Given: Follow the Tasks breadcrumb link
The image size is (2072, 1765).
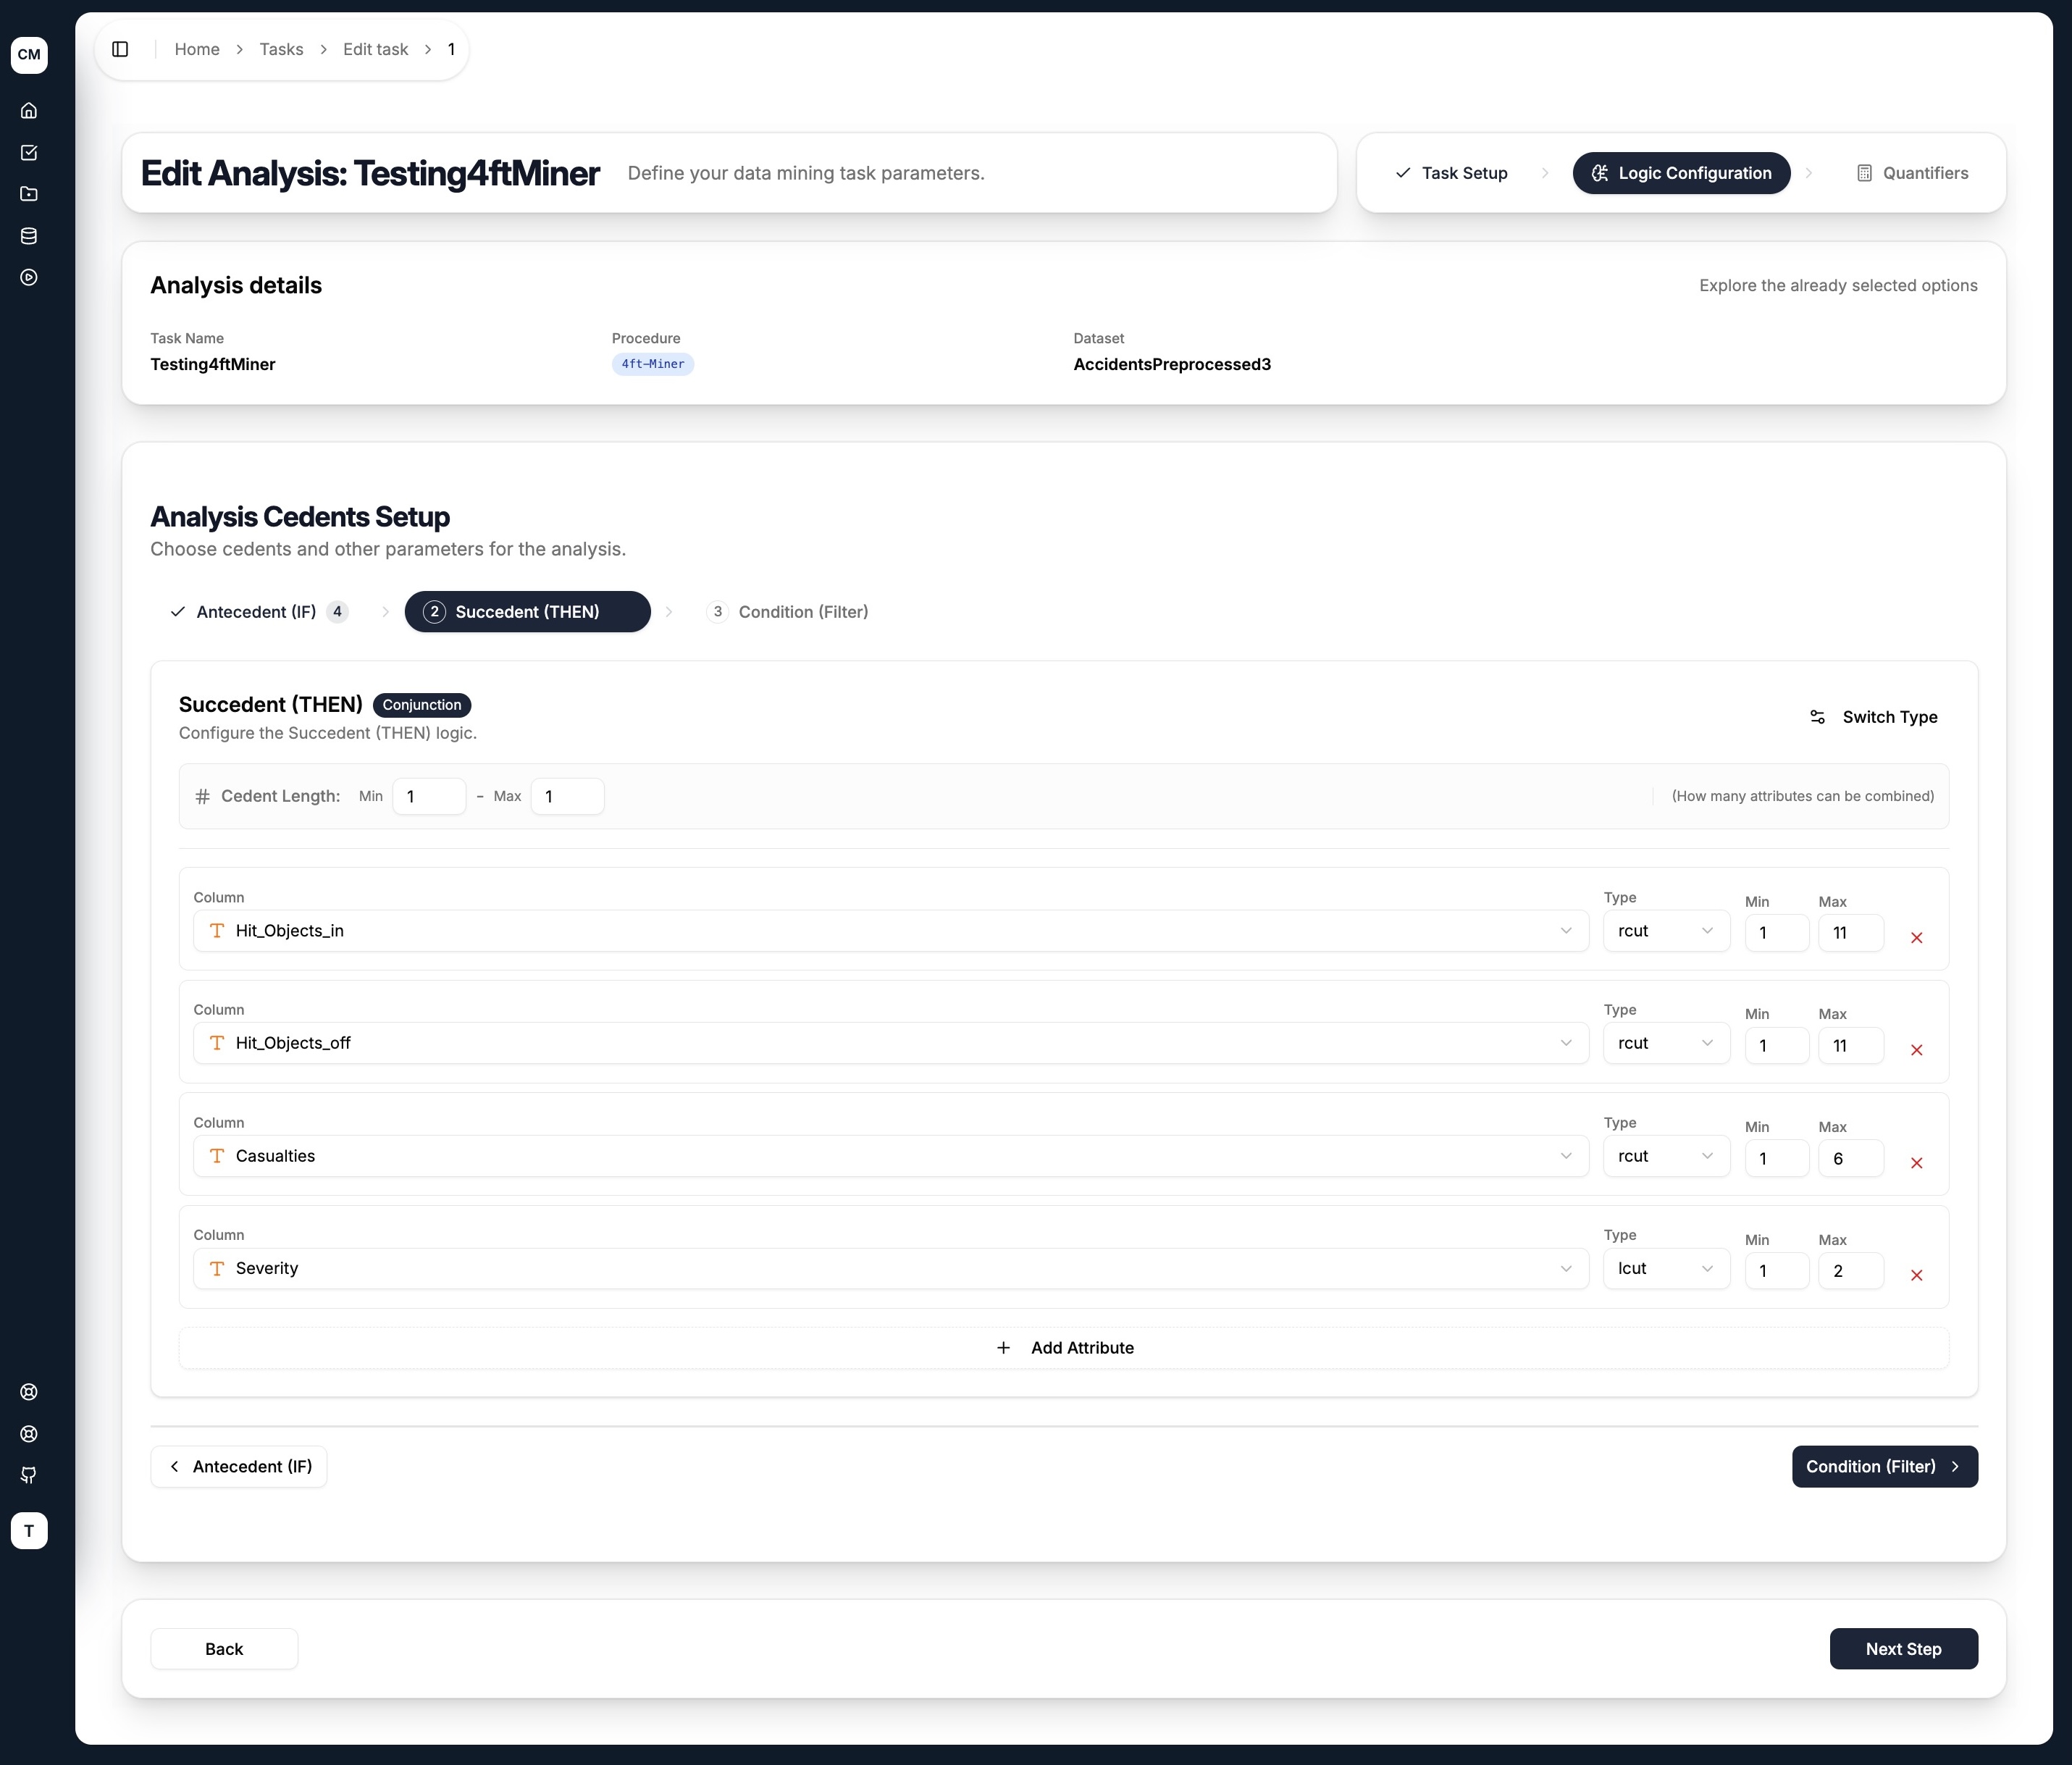Looking at the screenshot, I should pyautogui.click(x=281, y=49).
